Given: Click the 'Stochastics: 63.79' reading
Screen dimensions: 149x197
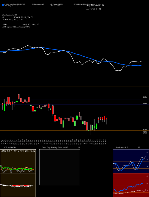Looking at the screenshot, I should tap(10, 15).
